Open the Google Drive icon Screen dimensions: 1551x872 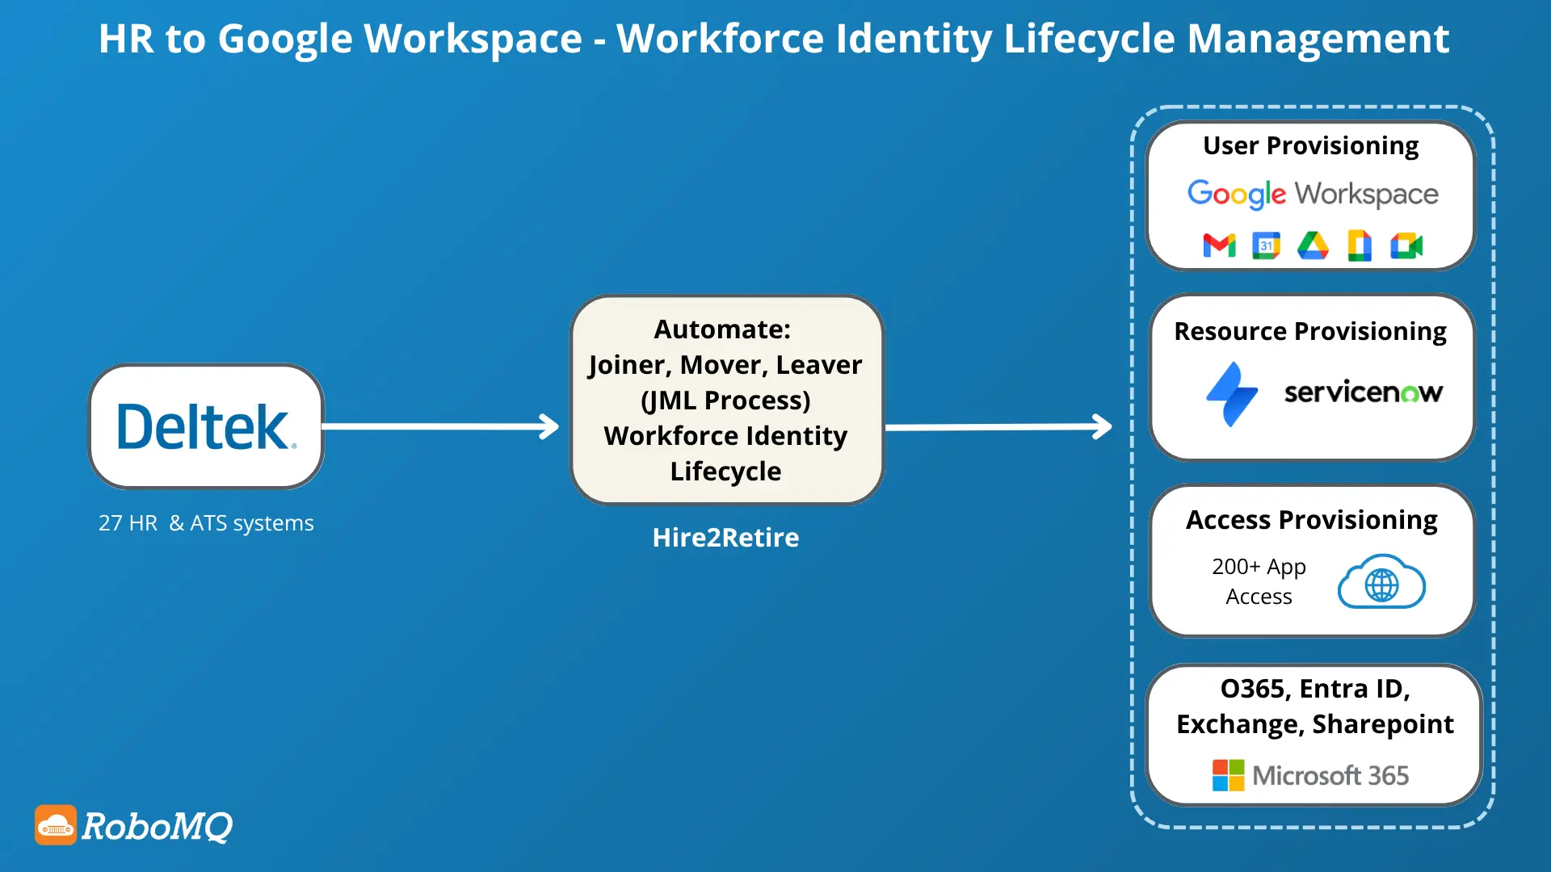tap(1312, 246)
